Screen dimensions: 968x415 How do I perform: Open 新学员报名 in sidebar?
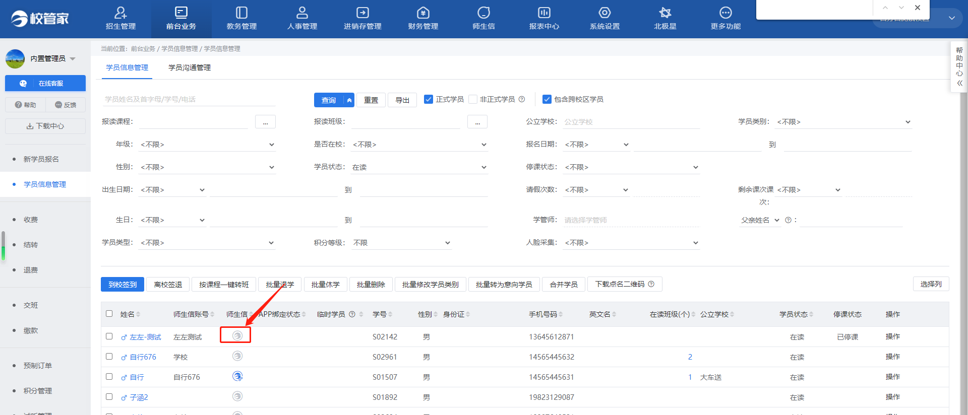click(41, 159)
